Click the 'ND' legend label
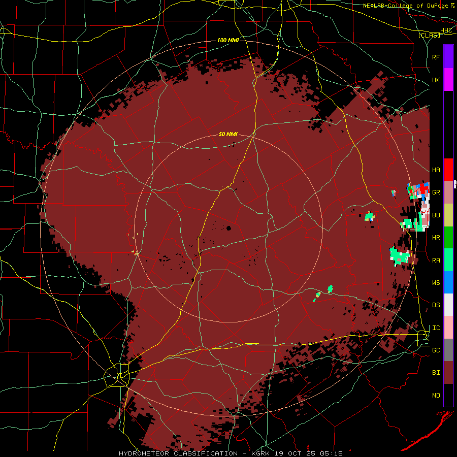 point(436,396)
